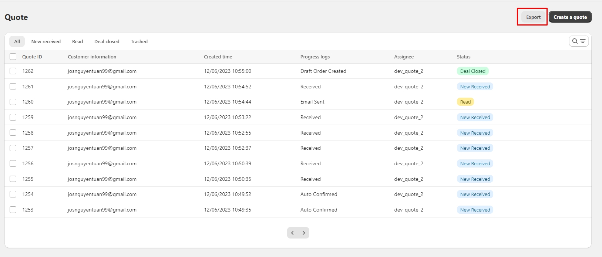The width and height of the screenshot is (602, 257).
Task: Select the checkbox for quote 1258
Action: (13, 133)
